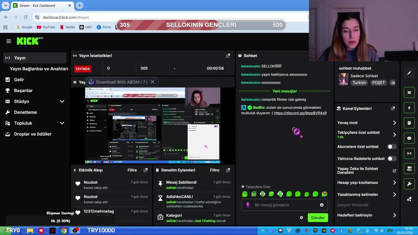Viewport: 418px width, 235px height.
Task: Open a new browser tab
Action: pyautogui.click(x=80, y=6)
